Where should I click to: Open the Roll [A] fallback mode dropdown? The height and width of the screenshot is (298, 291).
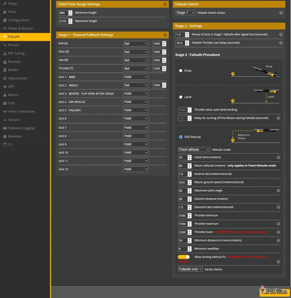pos(136,44)
